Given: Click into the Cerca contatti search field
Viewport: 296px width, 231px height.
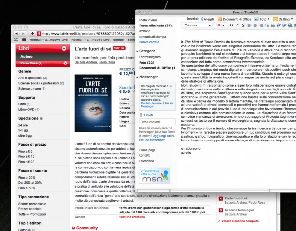Looking at the screenshot, I should pos(157,122).
